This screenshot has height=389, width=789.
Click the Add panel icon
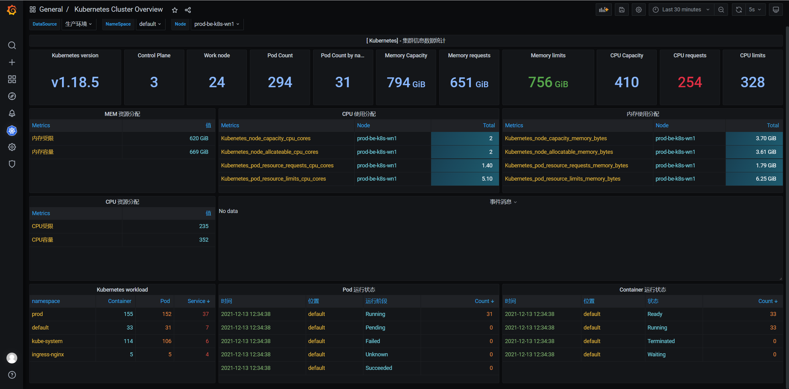(x=603, y=10)
